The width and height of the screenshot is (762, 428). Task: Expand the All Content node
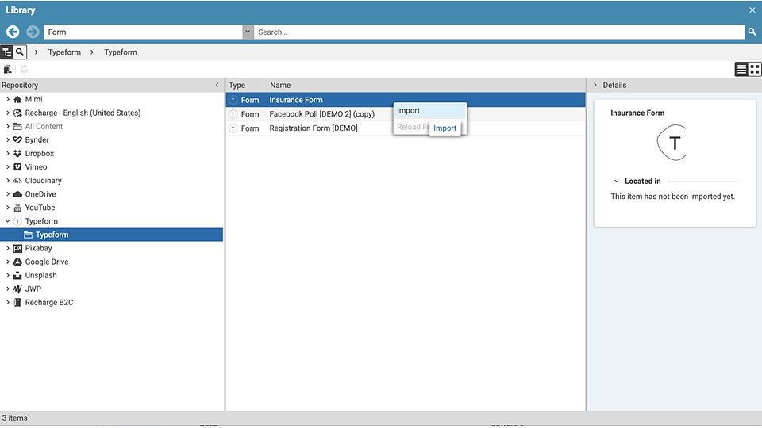[7, 126]
